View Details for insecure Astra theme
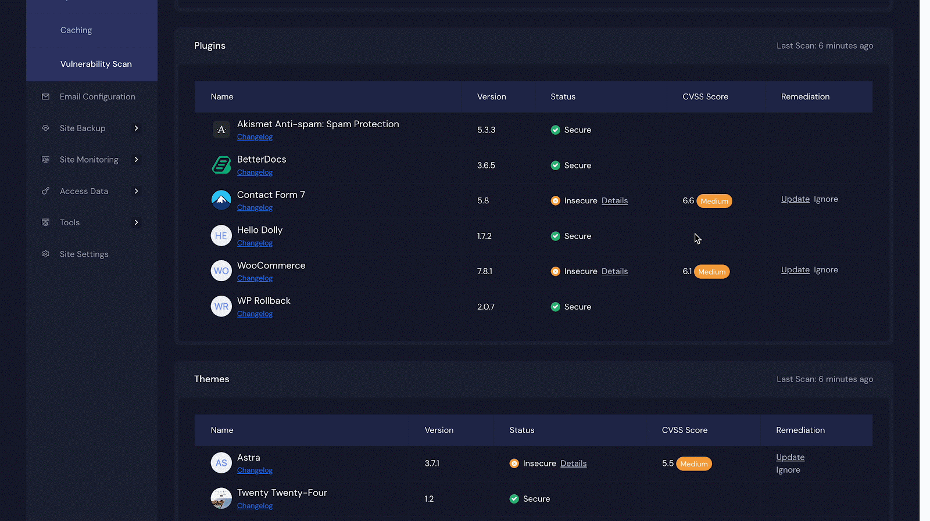The width and height of the screenshot is (930, 521). (573, 463)
